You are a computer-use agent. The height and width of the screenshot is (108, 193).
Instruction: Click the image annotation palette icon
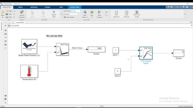click(x=5, y=45)
